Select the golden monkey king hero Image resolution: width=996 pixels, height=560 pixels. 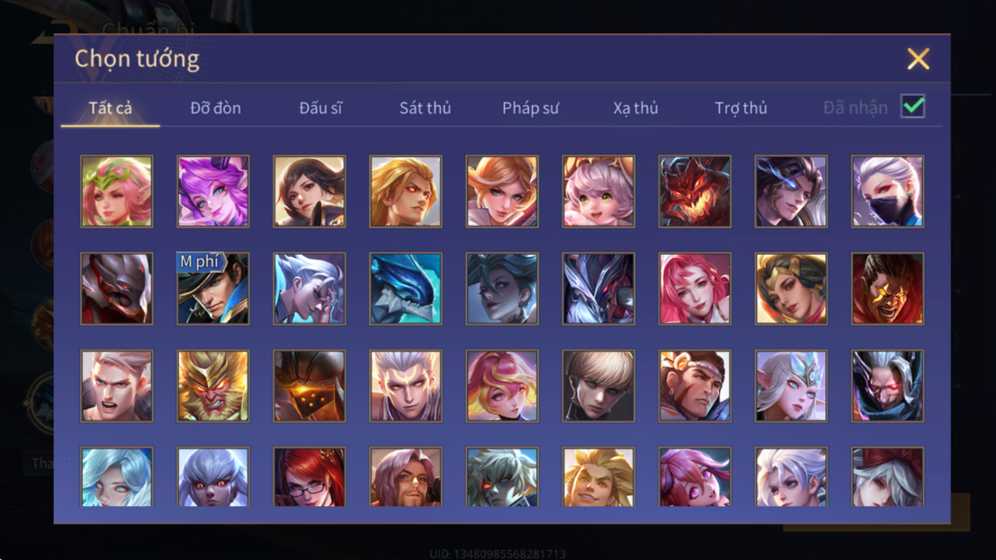point(213,386)
